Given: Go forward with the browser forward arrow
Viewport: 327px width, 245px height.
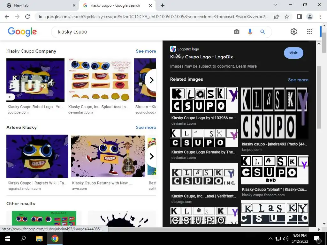Looking at the screenshot, I should (x=17, y=17).
